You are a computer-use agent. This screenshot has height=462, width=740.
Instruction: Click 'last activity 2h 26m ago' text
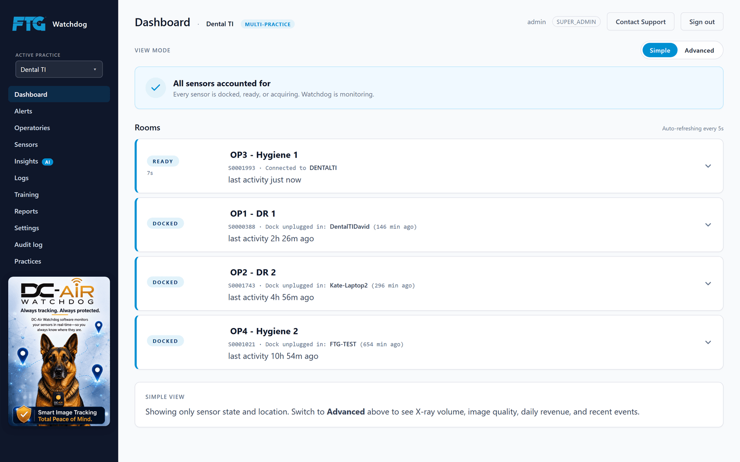tap(271, 238)
